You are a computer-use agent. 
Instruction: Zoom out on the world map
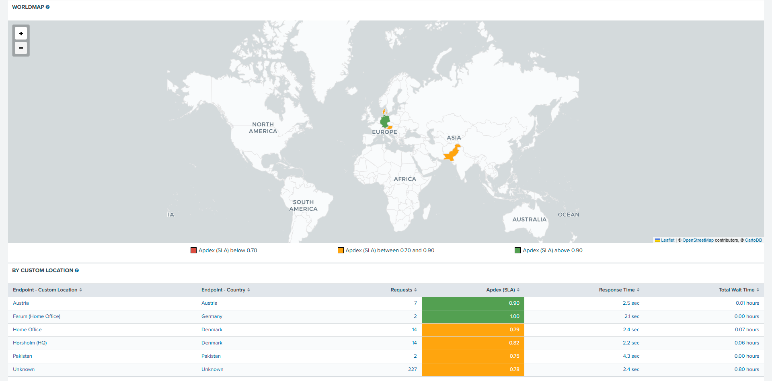21,48
